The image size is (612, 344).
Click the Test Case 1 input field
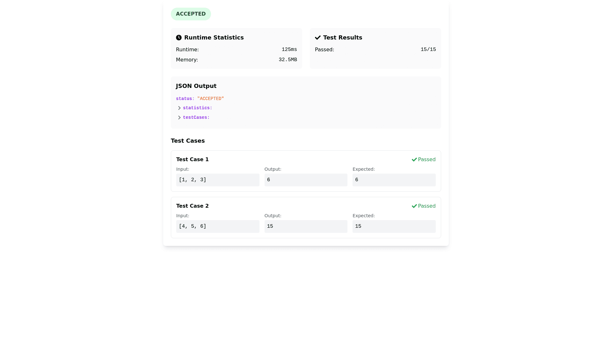pyautogui.click(x=218, y=180)
